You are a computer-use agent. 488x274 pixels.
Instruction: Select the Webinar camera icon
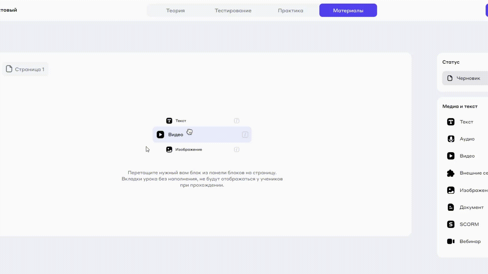[451, 242]
